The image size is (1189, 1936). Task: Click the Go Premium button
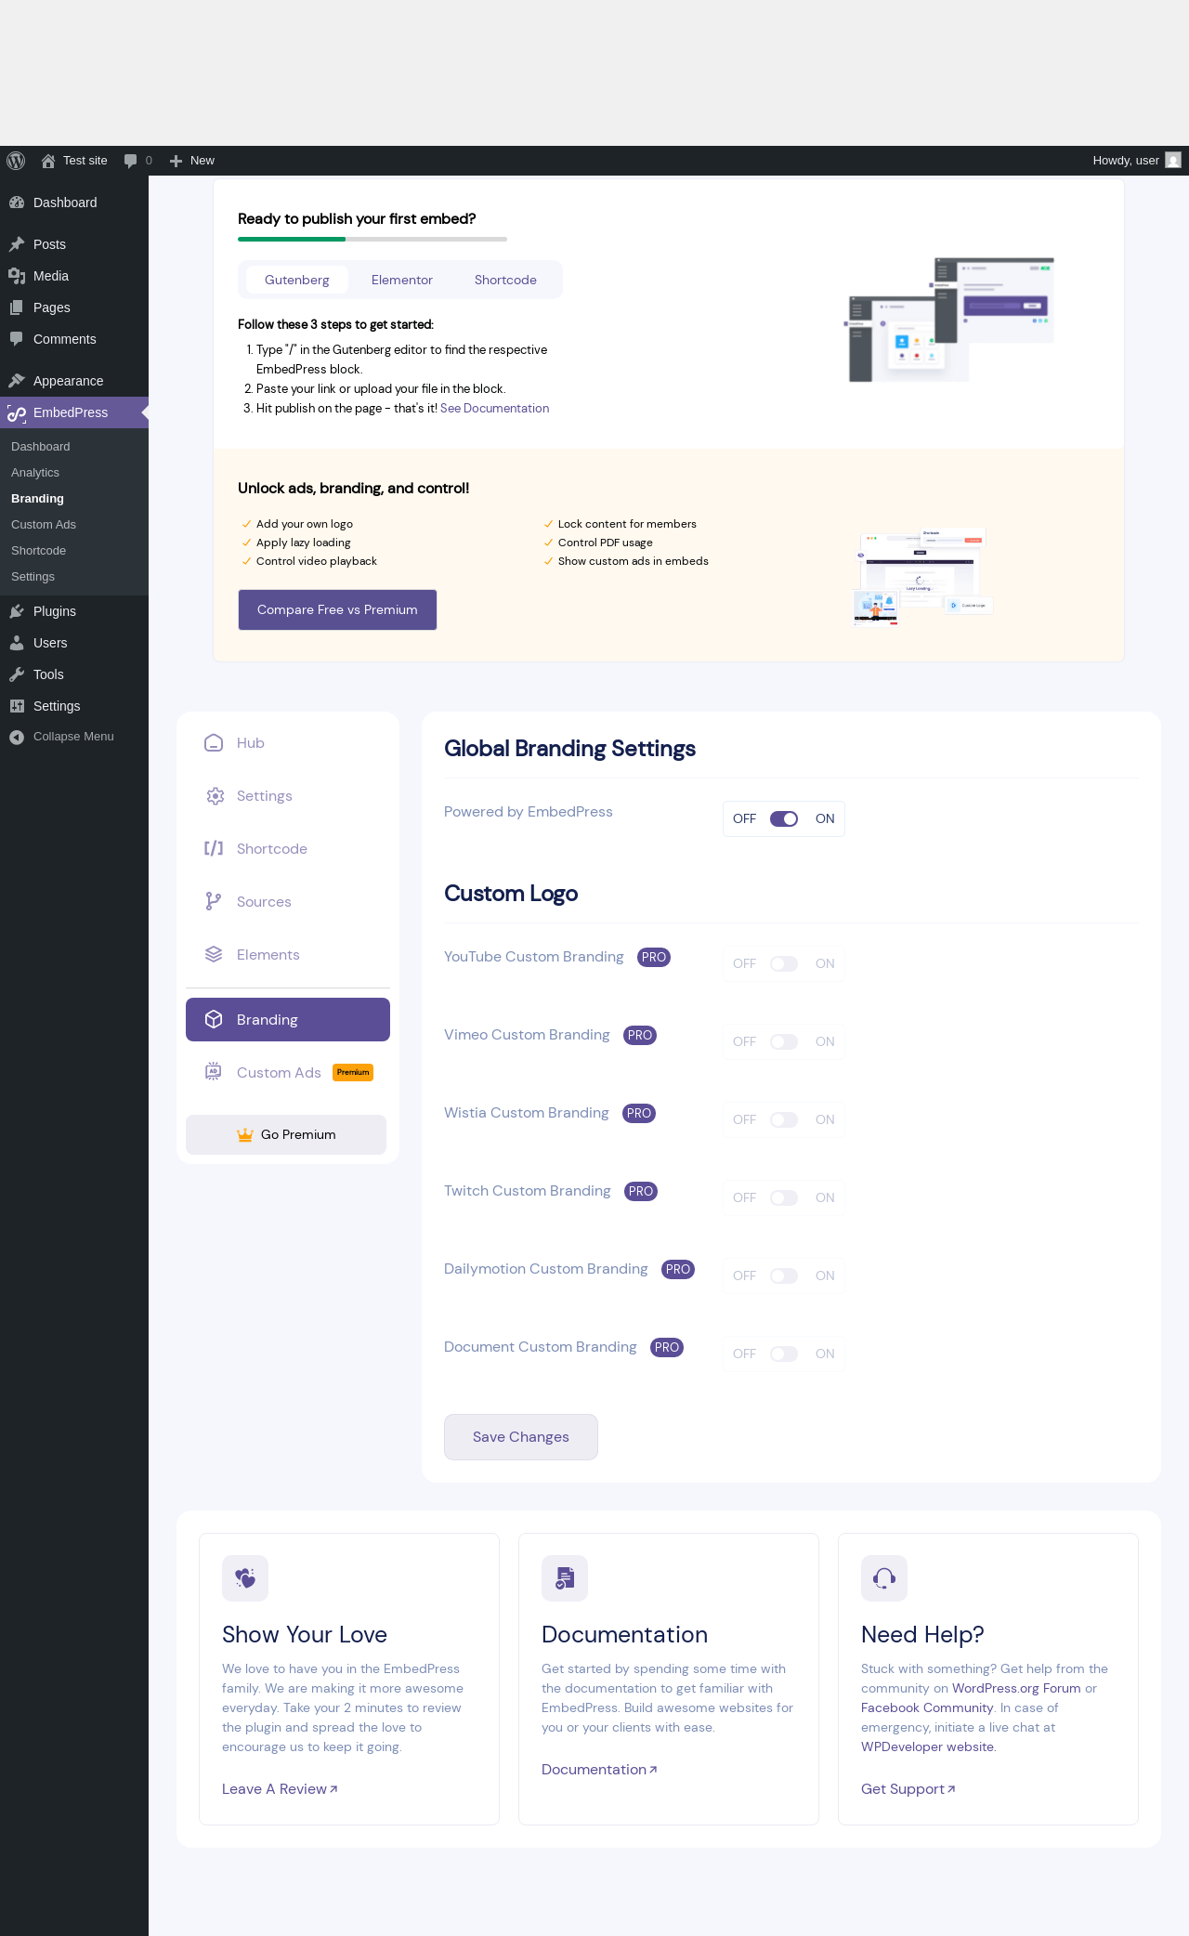point(286,1134)
